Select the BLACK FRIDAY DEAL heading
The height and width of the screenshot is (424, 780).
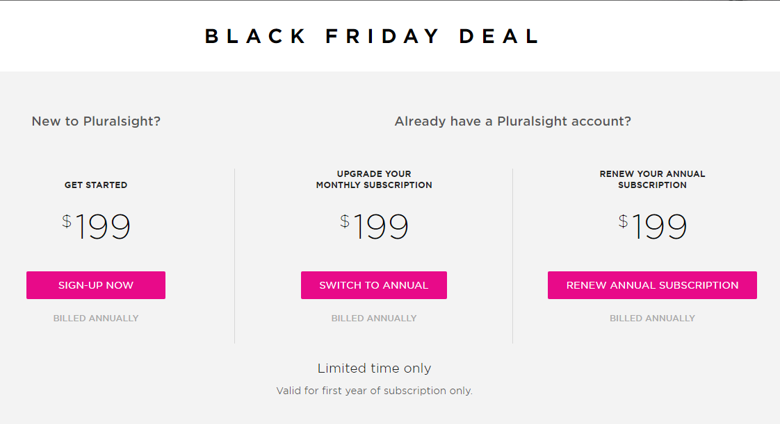pos(373,36)
